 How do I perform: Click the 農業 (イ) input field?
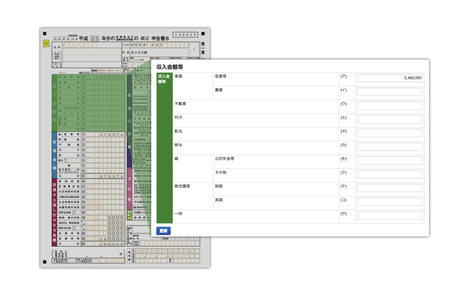390,92
